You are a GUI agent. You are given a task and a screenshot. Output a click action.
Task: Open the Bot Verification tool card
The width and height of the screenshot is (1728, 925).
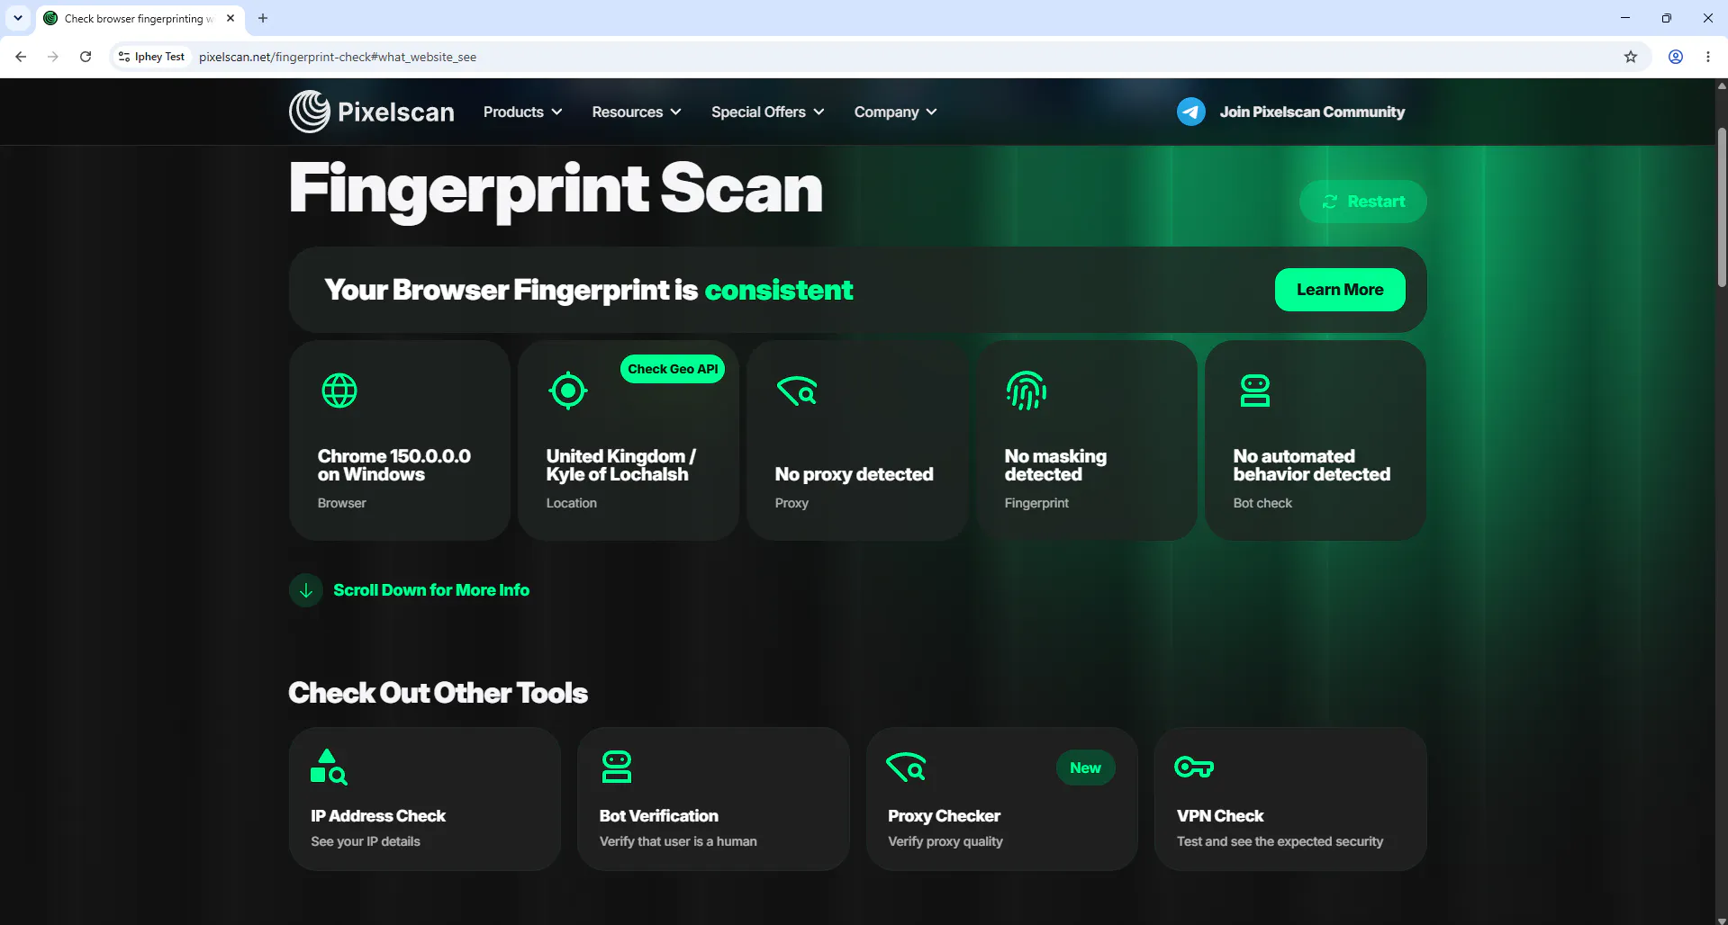713,799
